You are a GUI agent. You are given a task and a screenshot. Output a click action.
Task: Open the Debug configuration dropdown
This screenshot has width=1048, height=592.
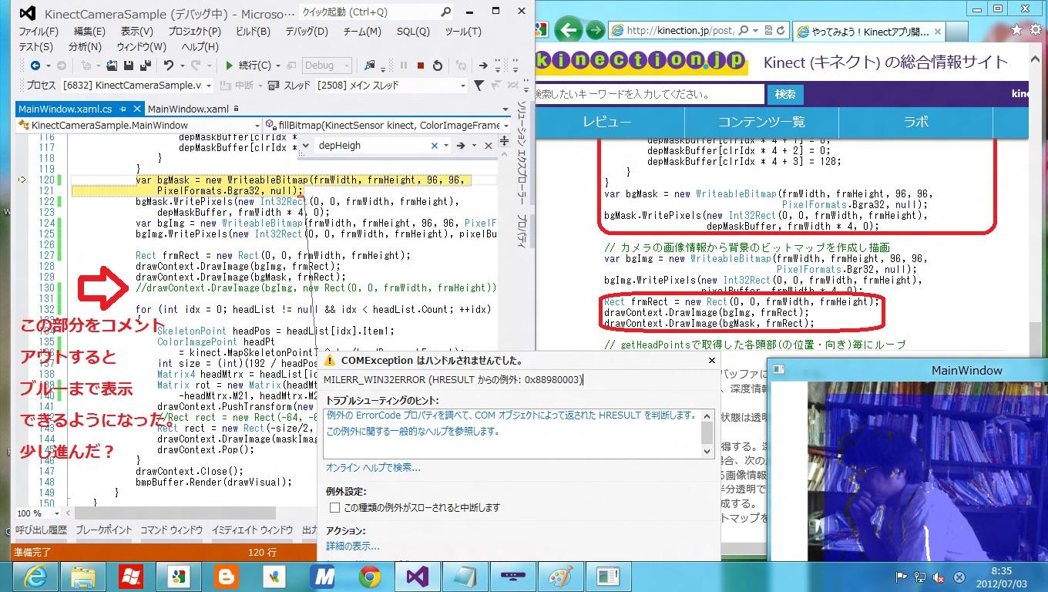(346, 66)
